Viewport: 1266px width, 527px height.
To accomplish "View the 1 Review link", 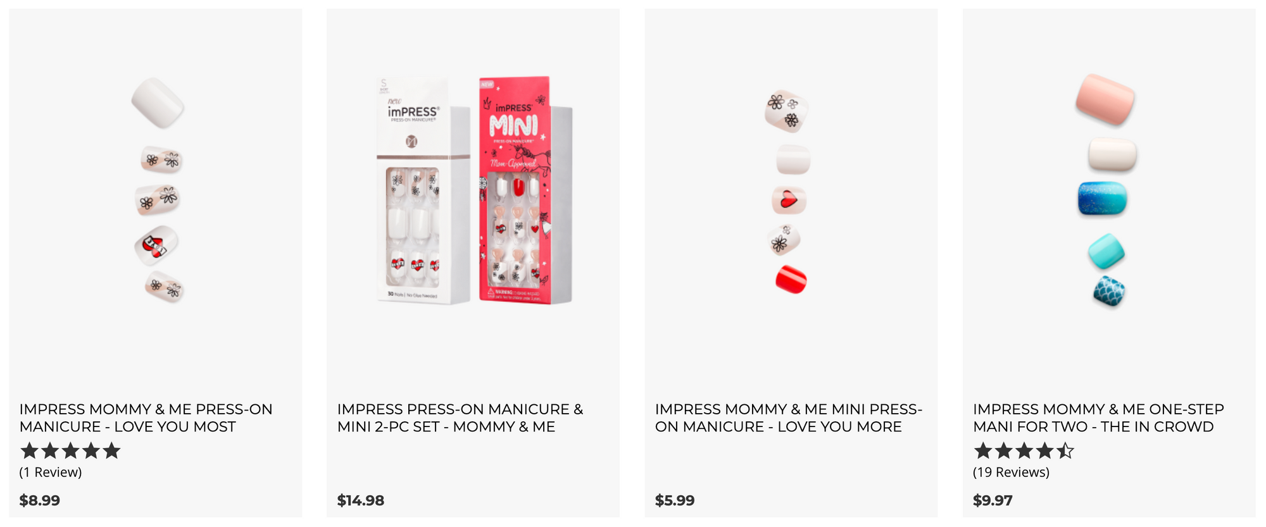I will 51,473.
